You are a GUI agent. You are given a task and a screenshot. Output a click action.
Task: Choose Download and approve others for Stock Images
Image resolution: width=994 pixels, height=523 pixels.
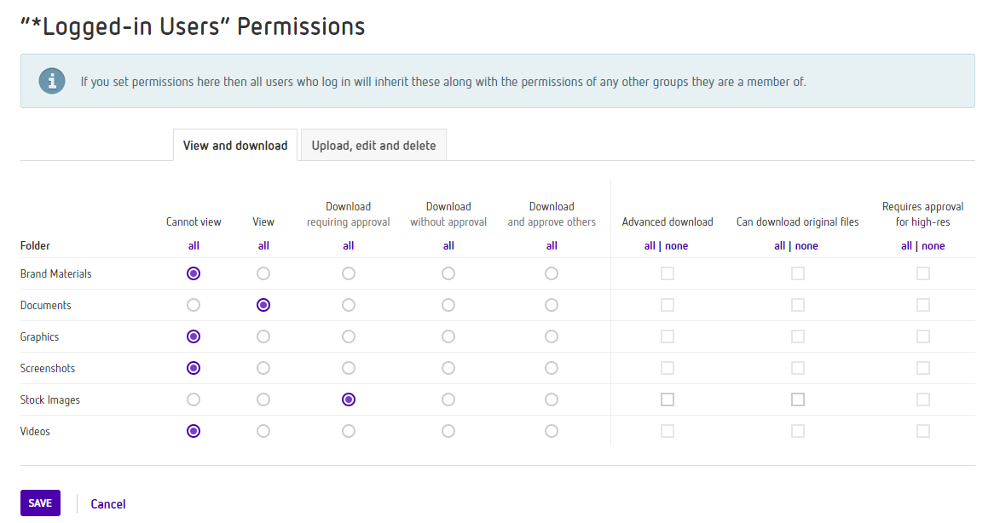pos(552,399)
